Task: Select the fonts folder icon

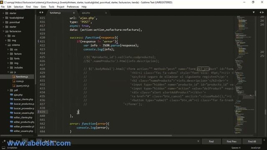Action: coord(12,58)
